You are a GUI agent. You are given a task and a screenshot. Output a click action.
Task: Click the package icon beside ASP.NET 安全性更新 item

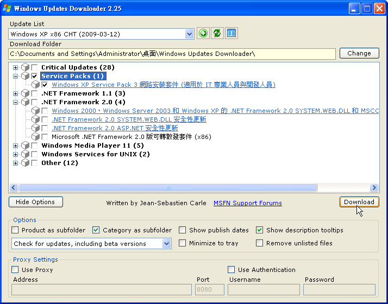36,128
